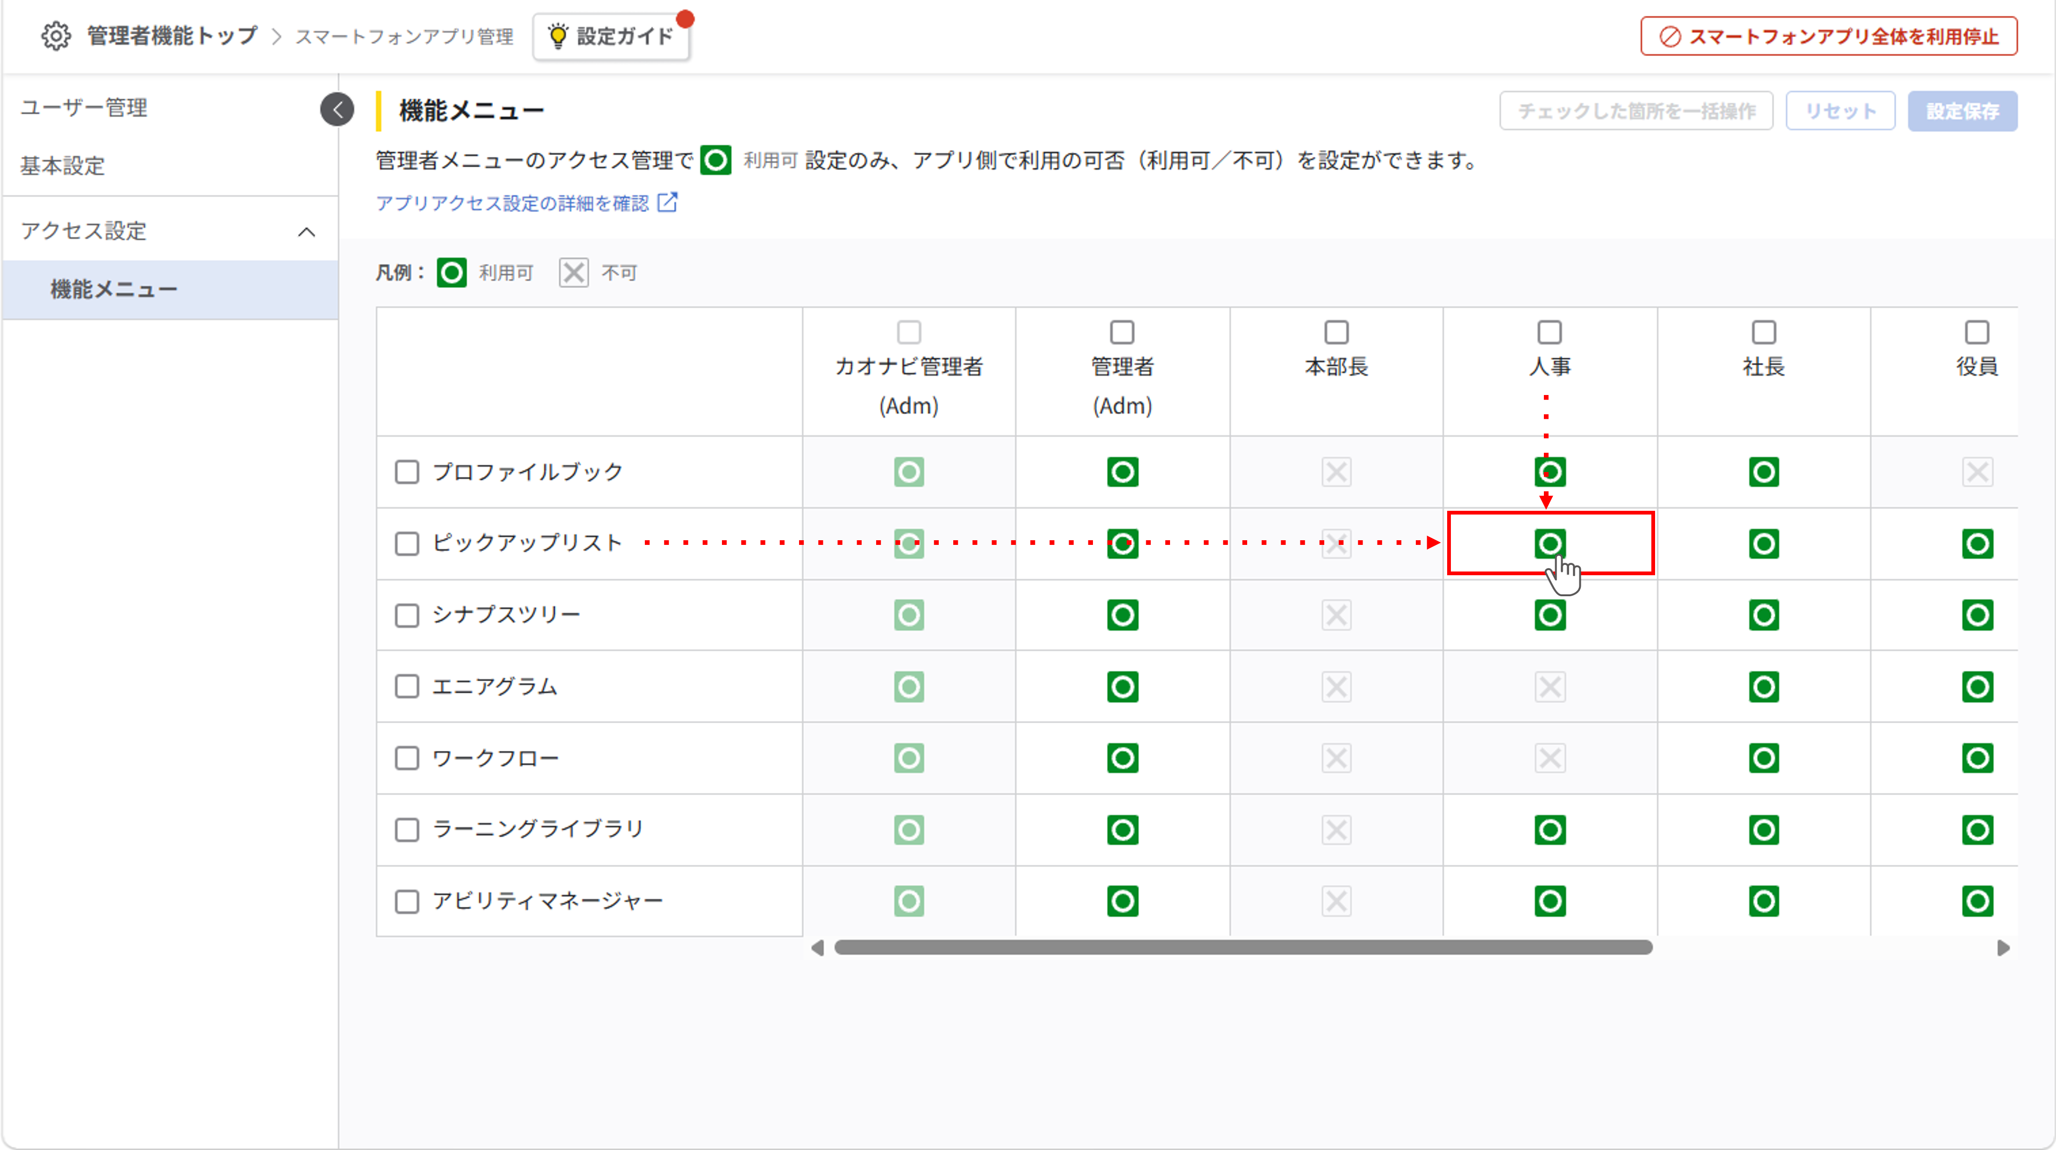Toggle ラーニングライブラリ access for 本部長
This screenshot has width=2056, height=1150.
pos(1336,829)
